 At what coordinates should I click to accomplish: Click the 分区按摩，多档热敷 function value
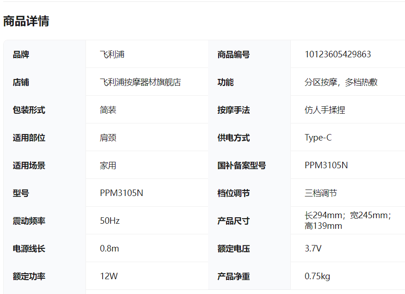coord(341,82)
